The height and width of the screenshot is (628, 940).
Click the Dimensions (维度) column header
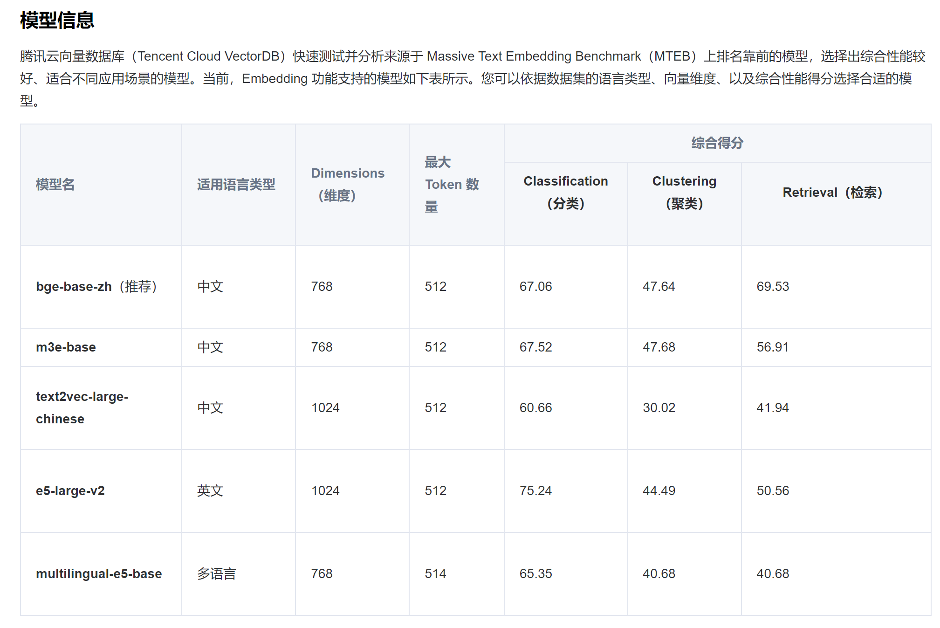click(x=347, y=185)
